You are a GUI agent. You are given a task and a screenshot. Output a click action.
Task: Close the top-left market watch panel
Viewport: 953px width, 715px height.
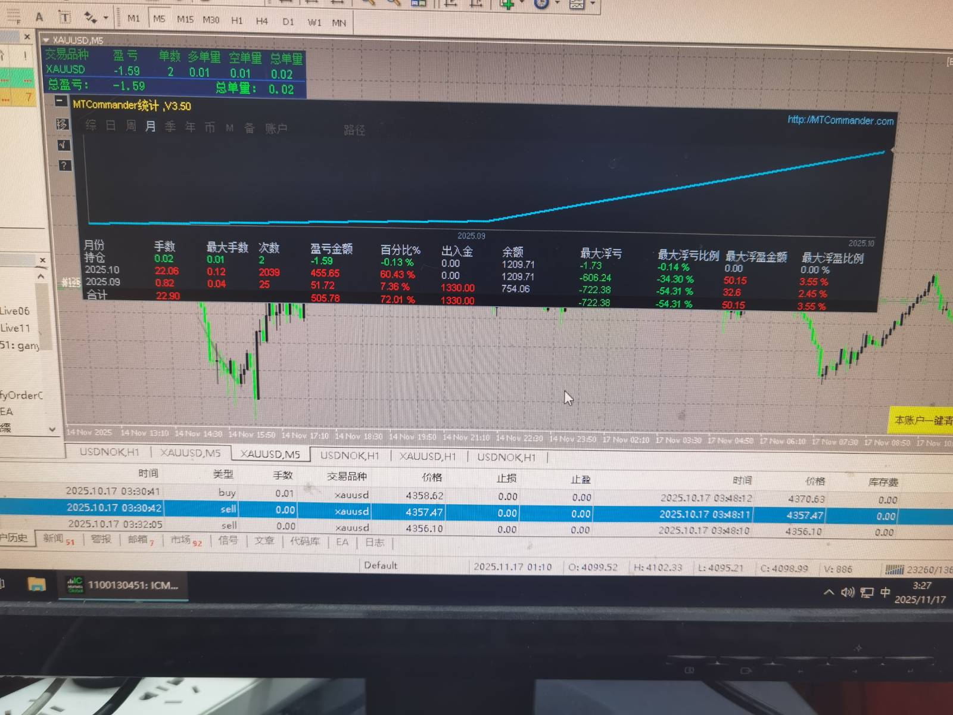coord(27,37)
